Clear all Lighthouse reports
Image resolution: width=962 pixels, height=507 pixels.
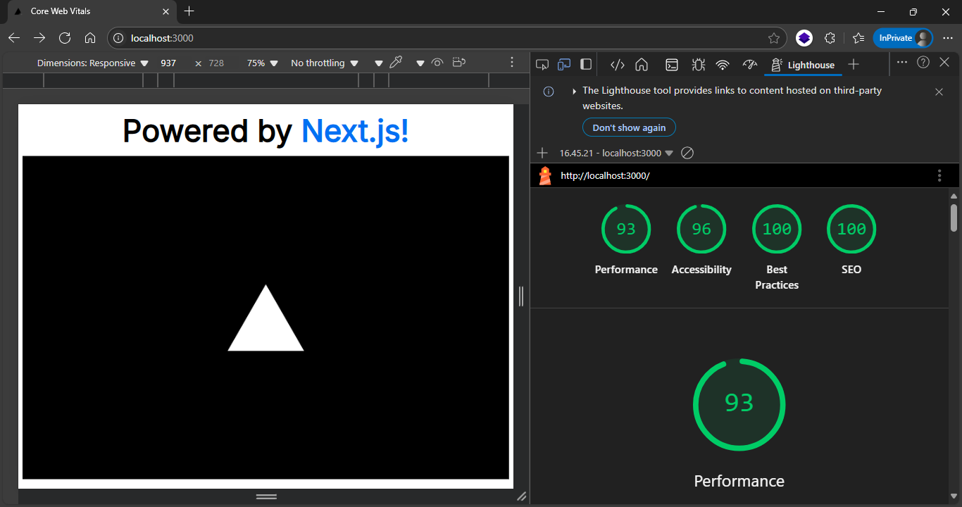point(687,153)
